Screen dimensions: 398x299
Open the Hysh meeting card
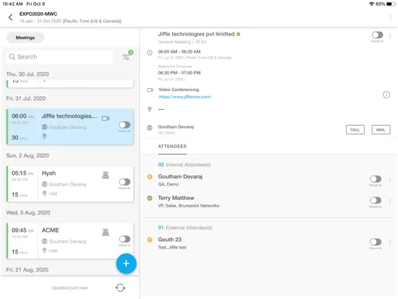point(71,184)
